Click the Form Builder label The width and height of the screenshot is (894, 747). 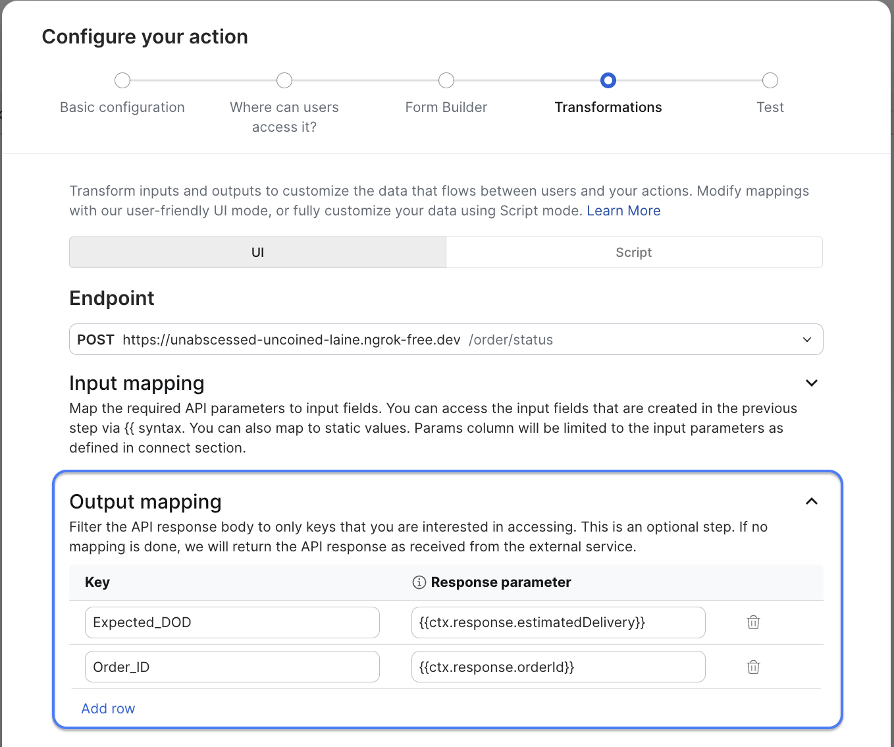(x=446, y=107)
